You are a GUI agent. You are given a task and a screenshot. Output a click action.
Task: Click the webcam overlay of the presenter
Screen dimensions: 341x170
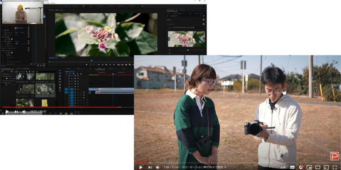(22, 12)
